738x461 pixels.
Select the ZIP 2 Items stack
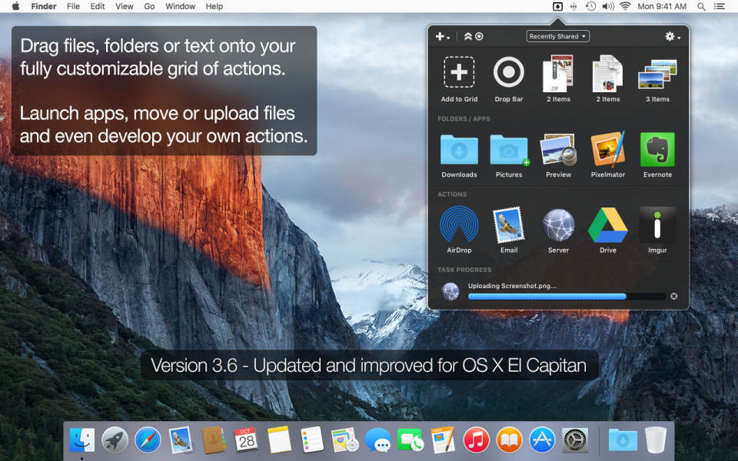point(558,74)
